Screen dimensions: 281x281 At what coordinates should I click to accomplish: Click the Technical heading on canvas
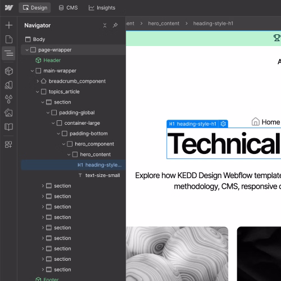click(x=224, y=143)
